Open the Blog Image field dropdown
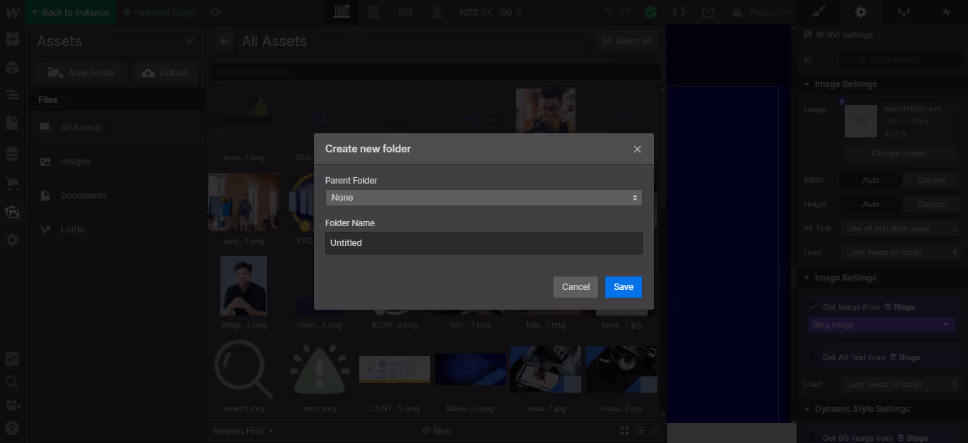 (x=881, y=325)
